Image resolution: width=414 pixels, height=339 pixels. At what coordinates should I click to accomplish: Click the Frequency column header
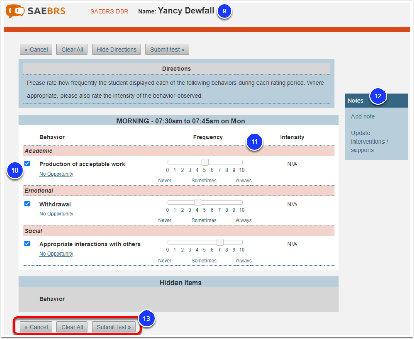tap(208, 137)
